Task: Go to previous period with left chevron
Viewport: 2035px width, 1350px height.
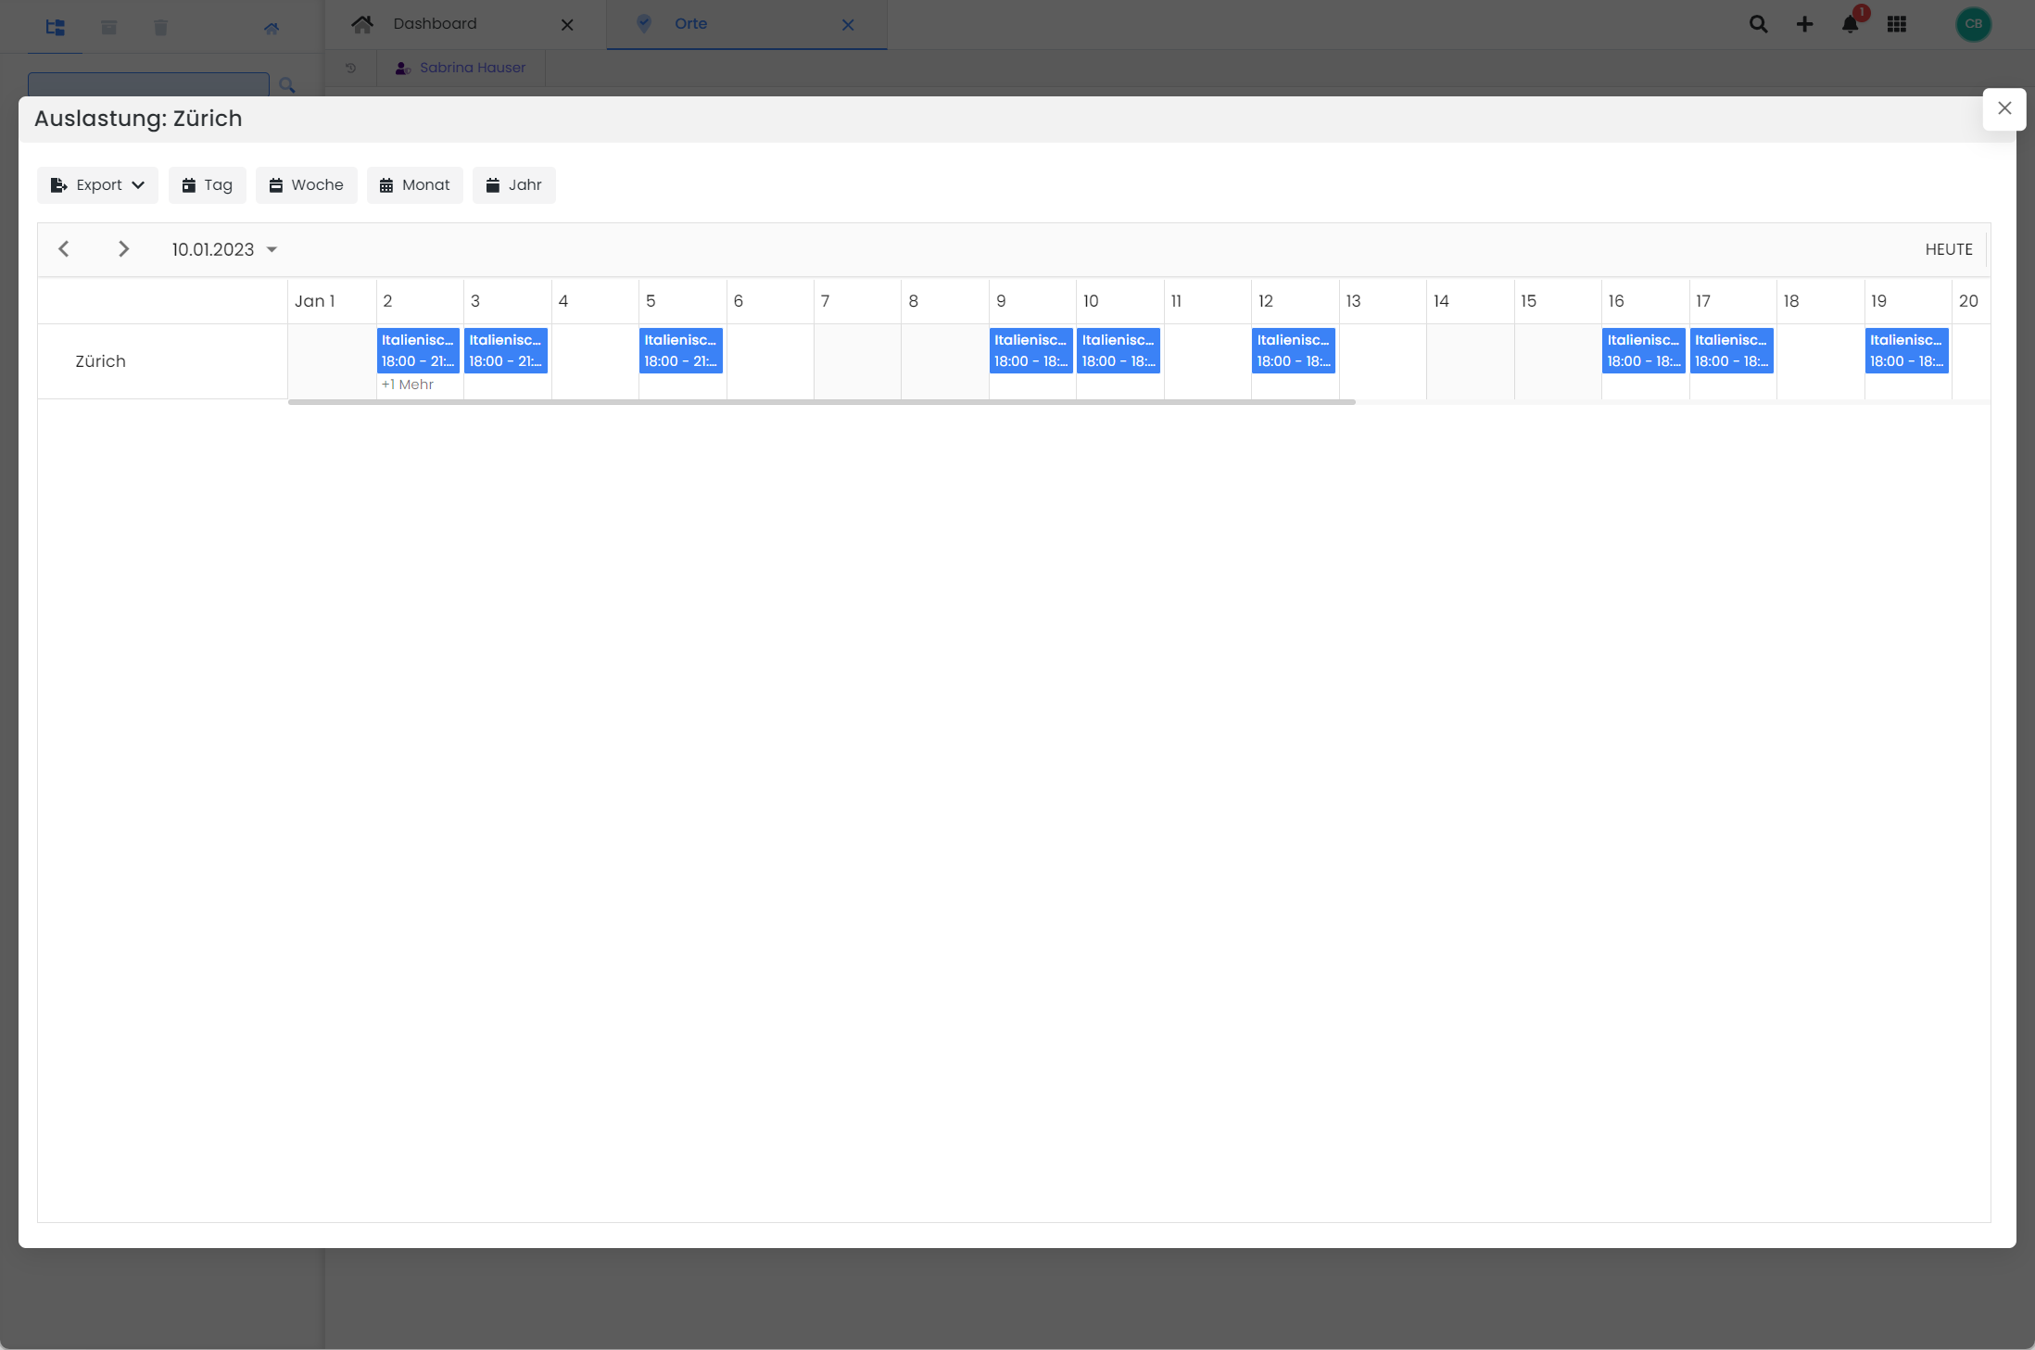Action: coord(64,249)
